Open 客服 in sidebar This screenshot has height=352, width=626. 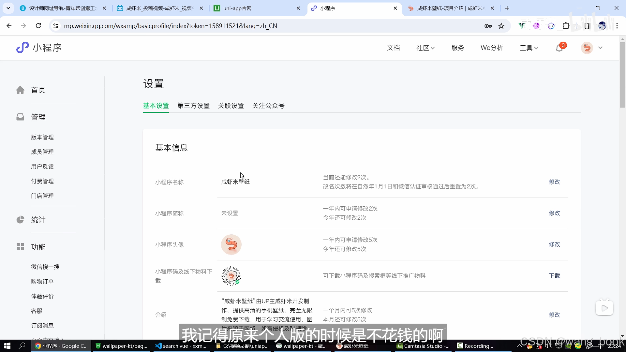(x=37, y=311)
